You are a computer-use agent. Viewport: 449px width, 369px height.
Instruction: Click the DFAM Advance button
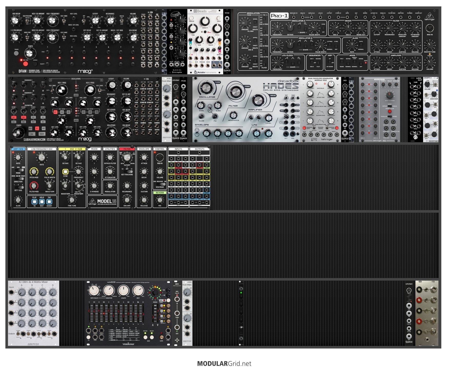(35, 64)
